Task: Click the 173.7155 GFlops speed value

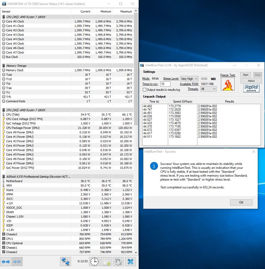Action: (175, 127)
